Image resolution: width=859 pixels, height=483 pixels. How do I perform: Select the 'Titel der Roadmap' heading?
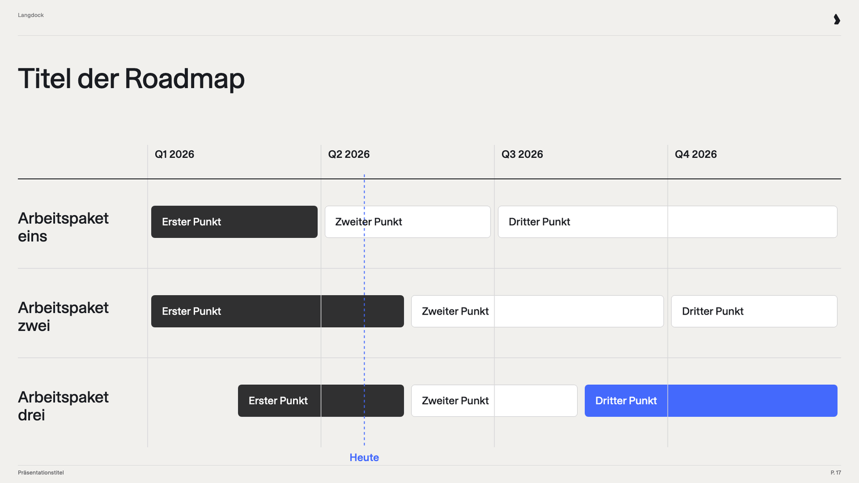pyautogui.click(x=131, y=79)
